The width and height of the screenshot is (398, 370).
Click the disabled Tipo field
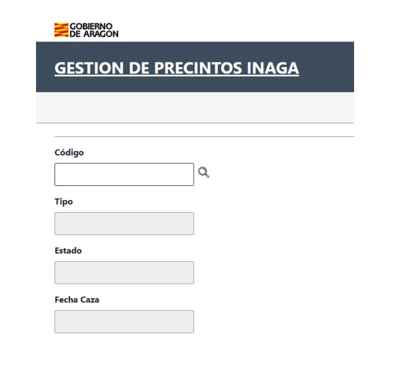tap(124, 224)
